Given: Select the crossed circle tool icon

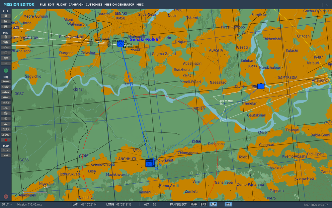Looking at the screenshot, I should click(6, 119).
